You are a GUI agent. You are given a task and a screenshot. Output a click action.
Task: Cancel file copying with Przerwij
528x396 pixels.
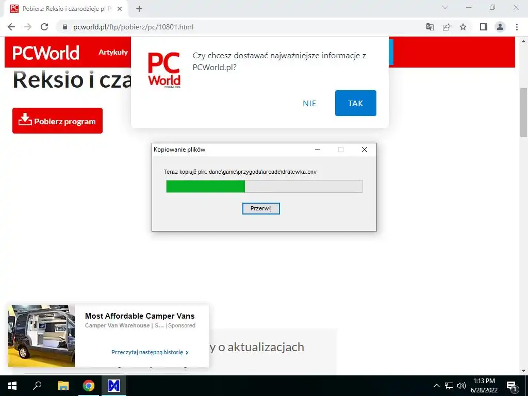[261, 208]
